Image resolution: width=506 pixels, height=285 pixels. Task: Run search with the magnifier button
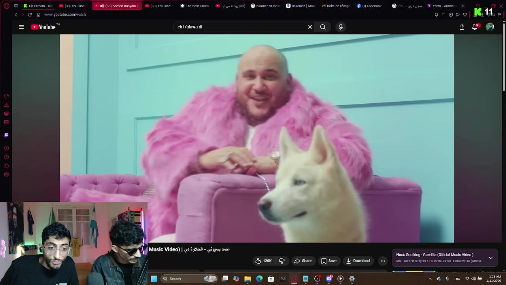coord(323,27)
